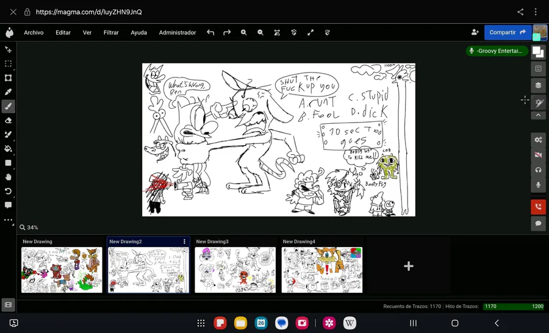Click the Magma flame logo

click(9, 32)
